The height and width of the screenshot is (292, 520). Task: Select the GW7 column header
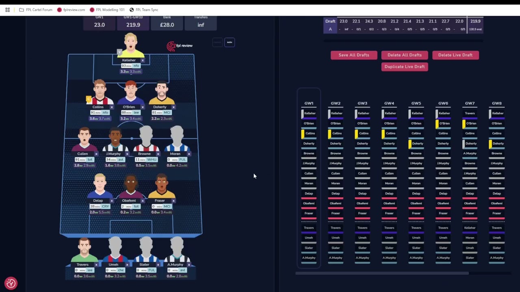click(x=470, y=103)
